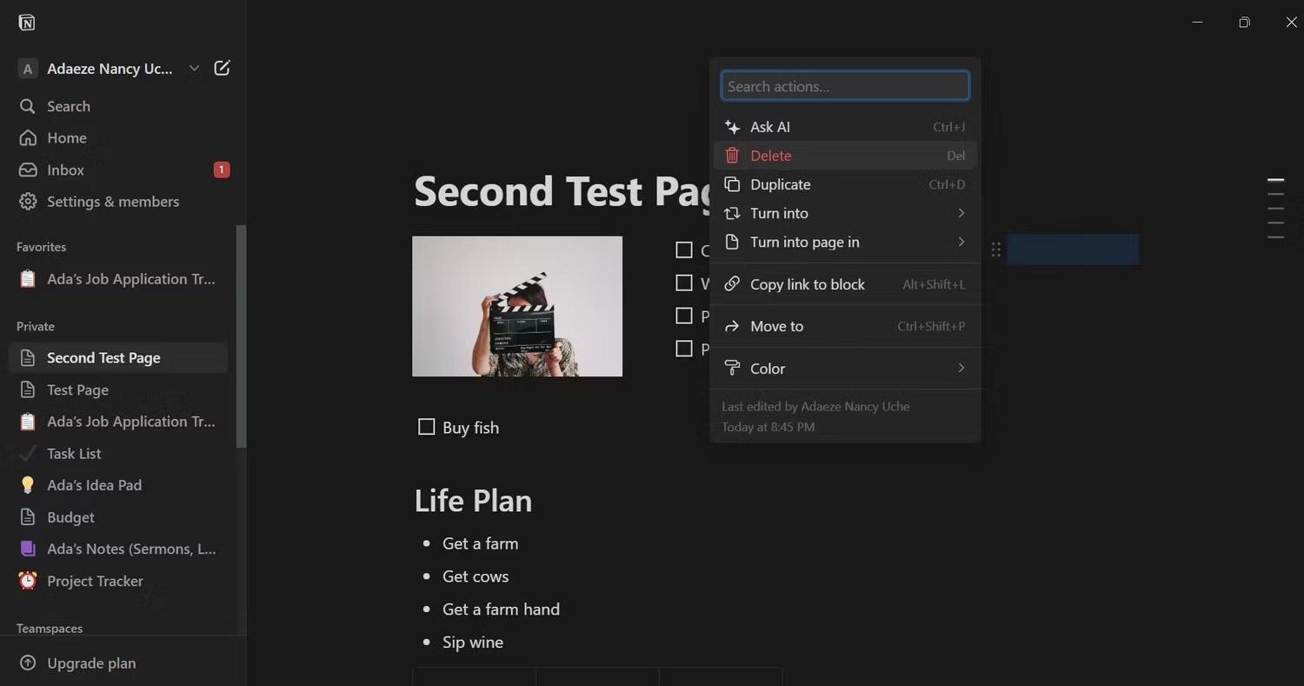The image size is (1304, 686).
Task: Click the Ada's Idea Pad lightbulb icon
Action: pyautogui.click(x=28, y=485)
